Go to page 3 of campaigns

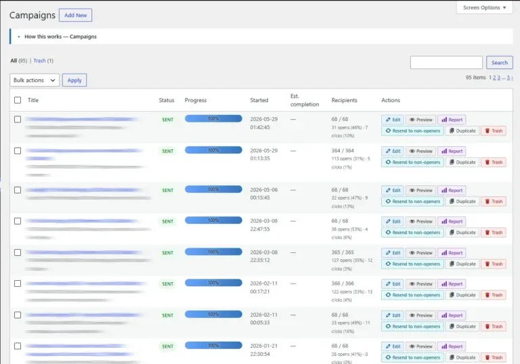point(498,78)
